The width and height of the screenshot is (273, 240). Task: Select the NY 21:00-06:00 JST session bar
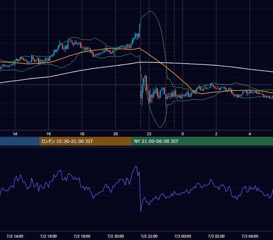click(x=202, y=141)
